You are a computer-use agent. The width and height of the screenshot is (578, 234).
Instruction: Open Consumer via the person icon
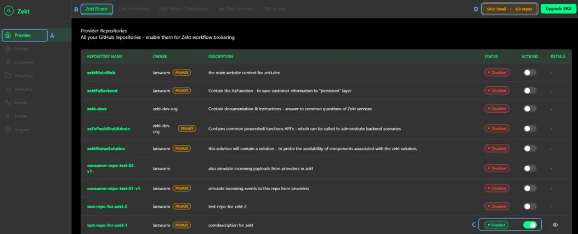pos(8,62)
